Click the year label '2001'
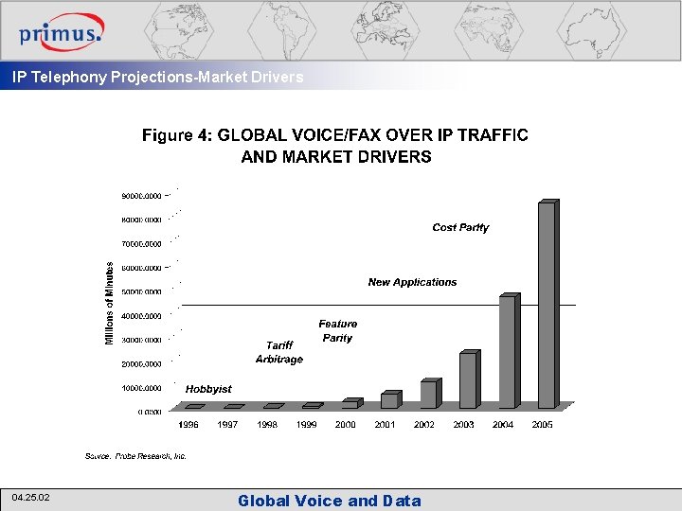This screenshot has width=682, height=511. (385, 425)
